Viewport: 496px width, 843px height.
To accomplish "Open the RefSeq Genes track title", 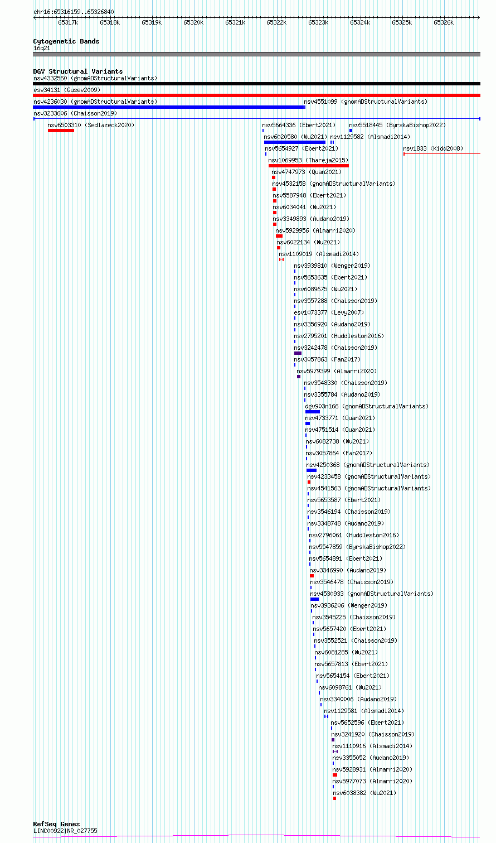I will [56, 824].
